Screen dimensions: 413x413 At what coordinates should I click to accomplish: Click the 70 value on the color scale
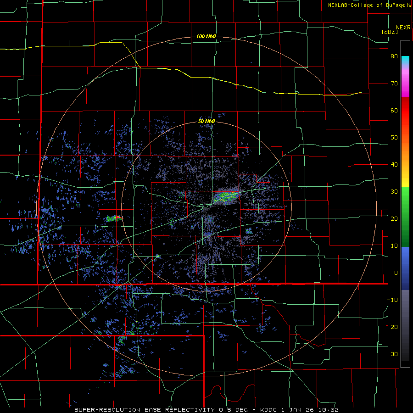394,84
